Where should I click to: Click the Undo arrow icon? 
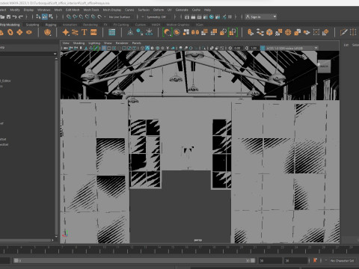[x=14, y=17]
